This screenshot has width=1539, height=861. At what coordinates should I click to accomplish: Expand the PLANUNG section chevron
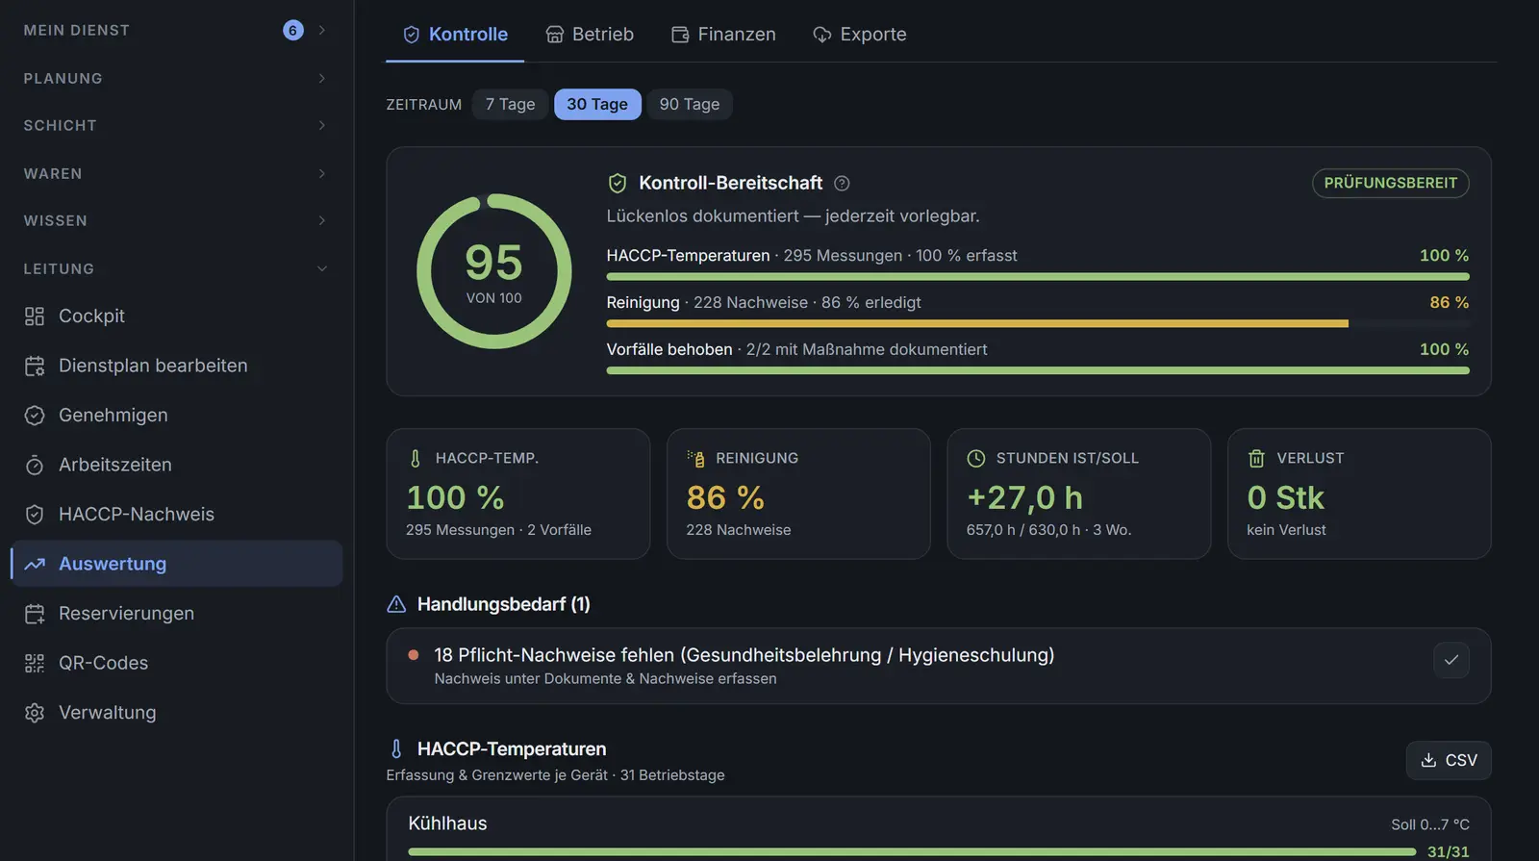(322, 78)
